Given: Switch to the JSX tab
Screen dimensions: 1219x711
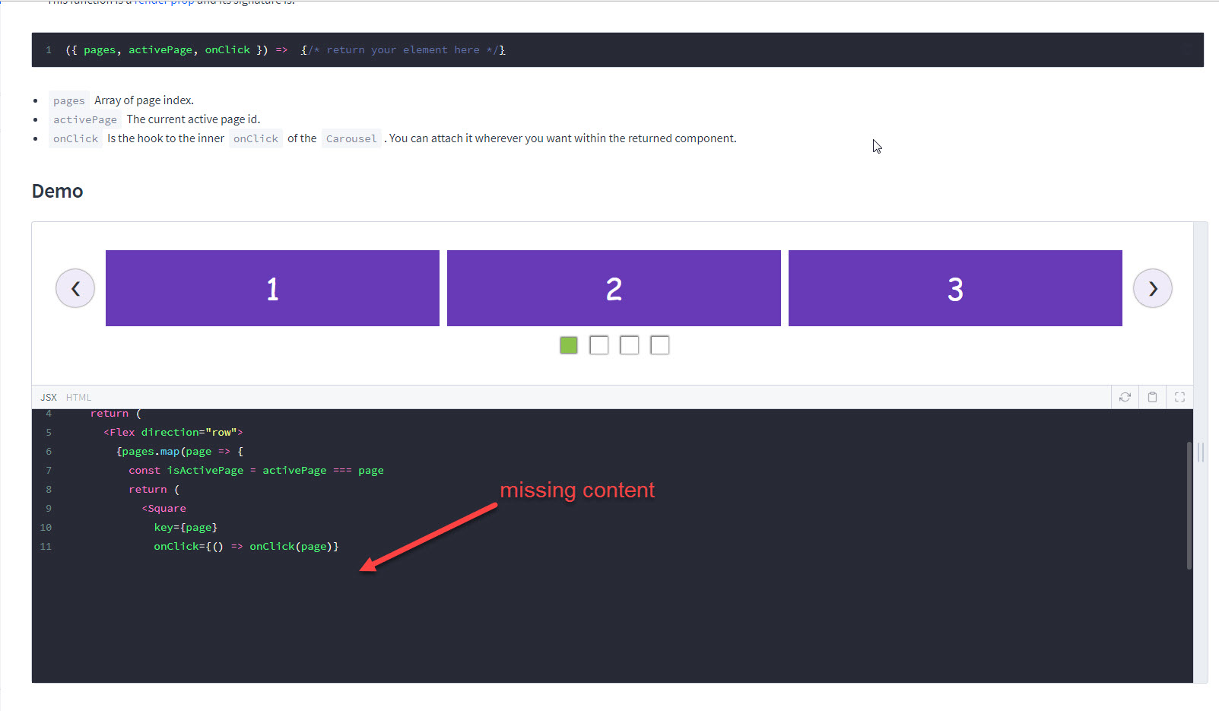Looking at the screenshot, I should tap(48, 396).
